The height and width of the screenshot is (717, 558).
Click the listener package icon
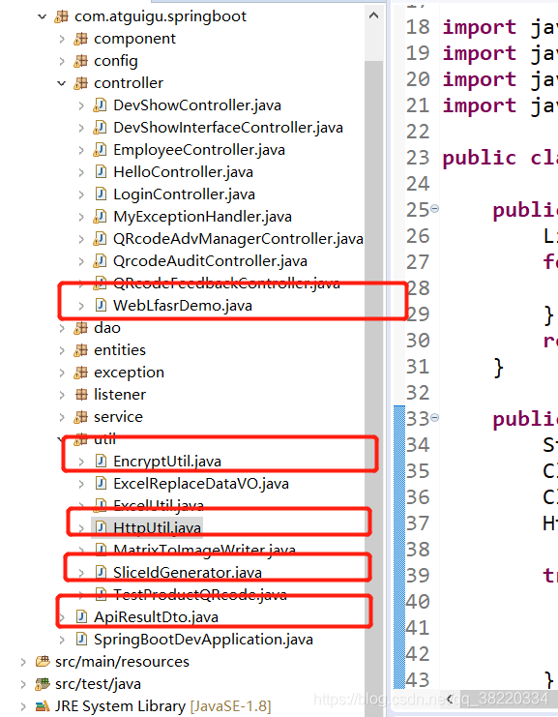(81, 395)
